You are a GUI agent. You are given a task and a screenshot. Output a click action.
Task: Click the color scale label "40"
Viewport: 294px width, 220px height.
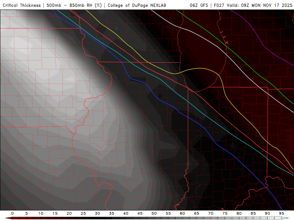click(126, 213)
